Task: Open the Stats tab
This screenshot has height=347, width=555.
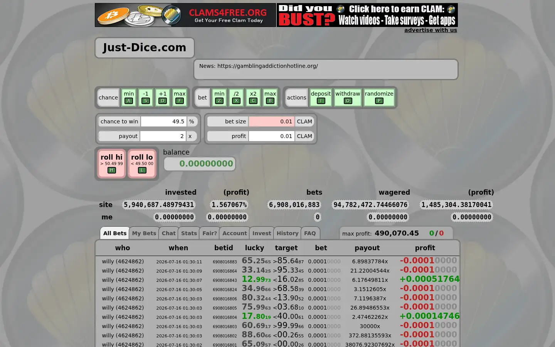Action: point(189,233)
